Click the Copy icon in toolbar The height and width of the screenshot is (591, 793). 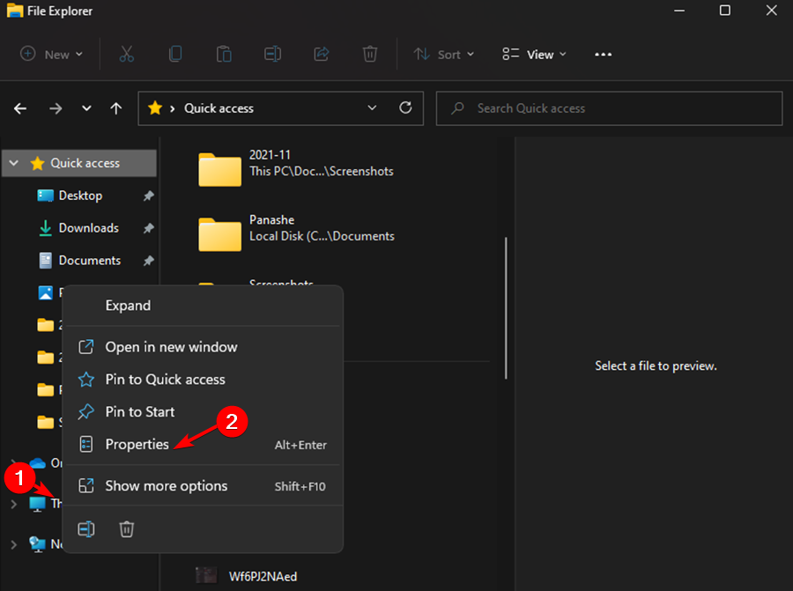tap(175, 54)
